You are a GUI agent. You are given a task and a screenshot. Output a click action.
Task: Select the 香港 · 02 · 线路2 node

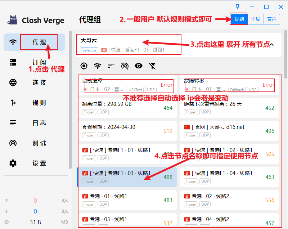(x=229, y=200)
